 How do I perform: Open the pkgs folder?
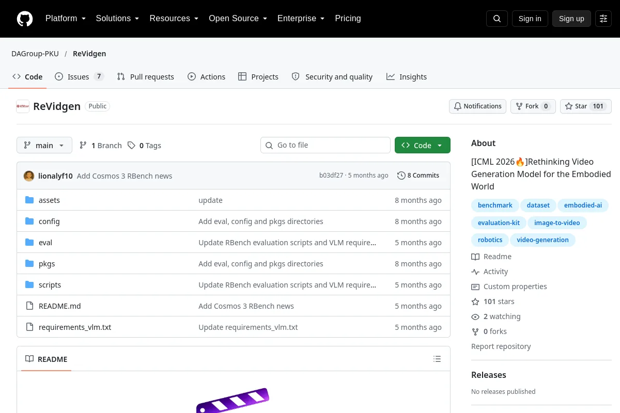tap(47, 264)
